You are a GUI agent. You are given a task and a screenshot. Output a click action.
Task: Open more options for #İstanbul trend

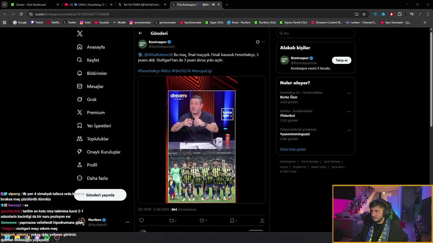(349, 112)
